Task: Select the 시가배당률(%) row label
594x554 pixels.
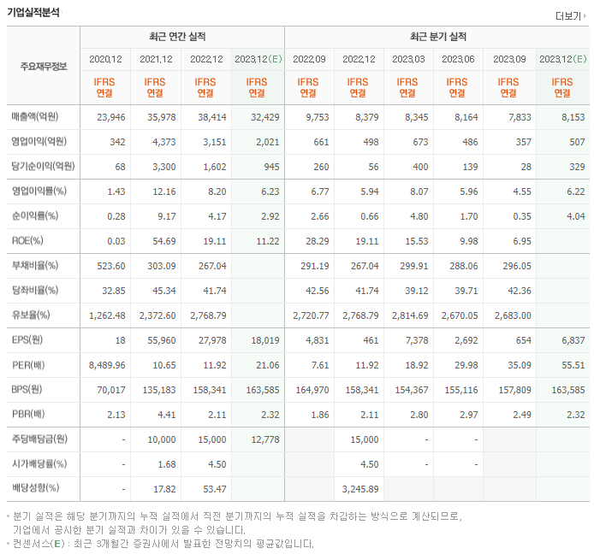Action: click(x=39, y=464)
